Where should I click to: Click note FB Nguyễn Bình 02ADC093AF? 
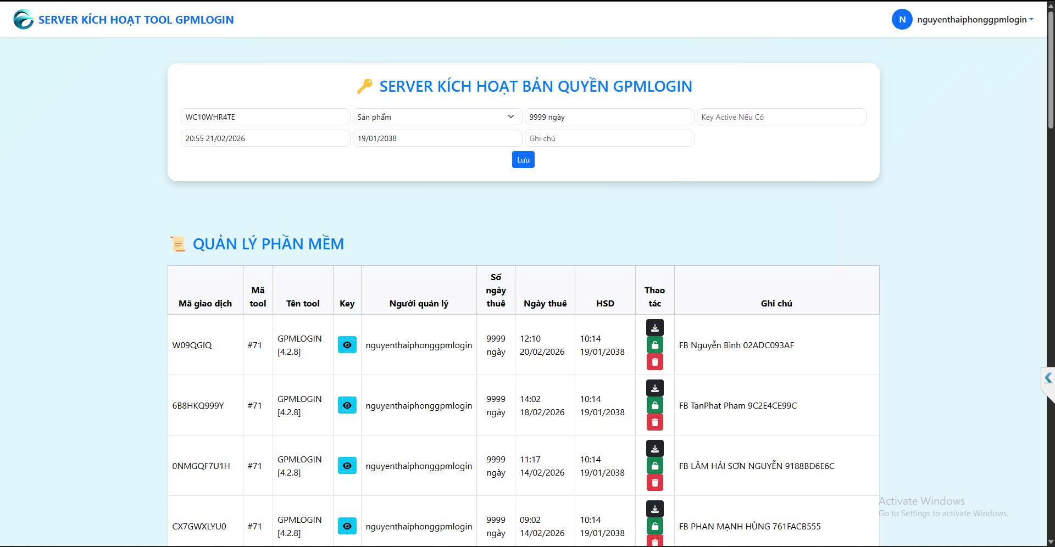click(x=736, y=345)
